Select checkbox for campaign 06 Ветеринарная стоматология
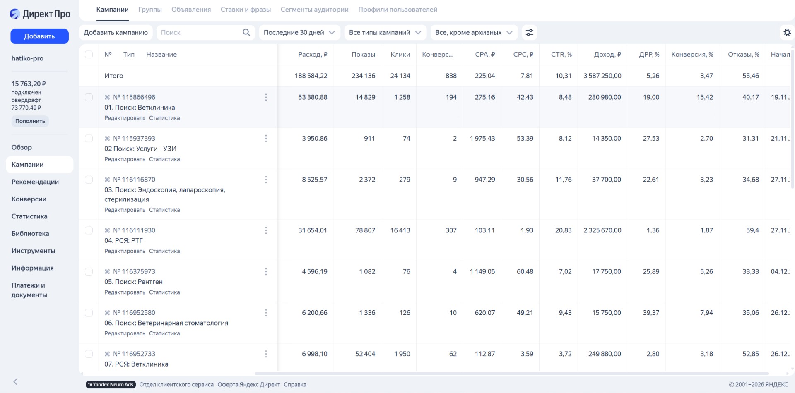The height and width of the screenshot is (393, 795). [89, 313]
